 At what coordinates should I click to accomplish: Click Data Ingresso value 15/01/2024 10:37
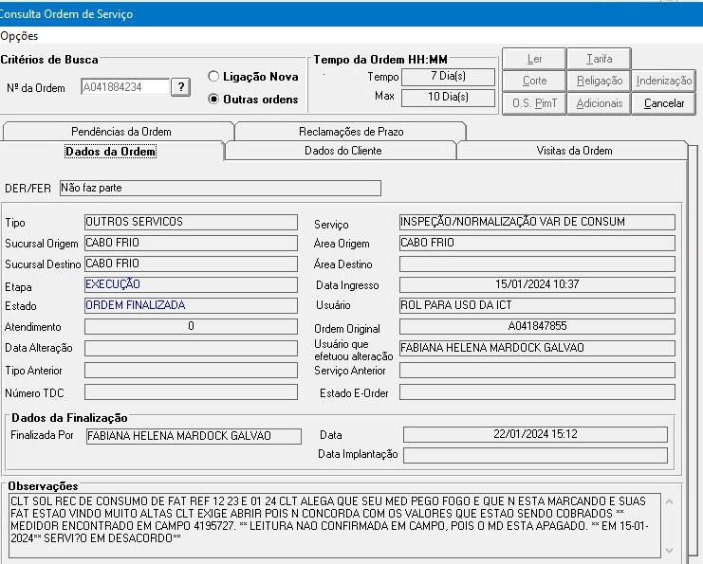click(537, 285)
